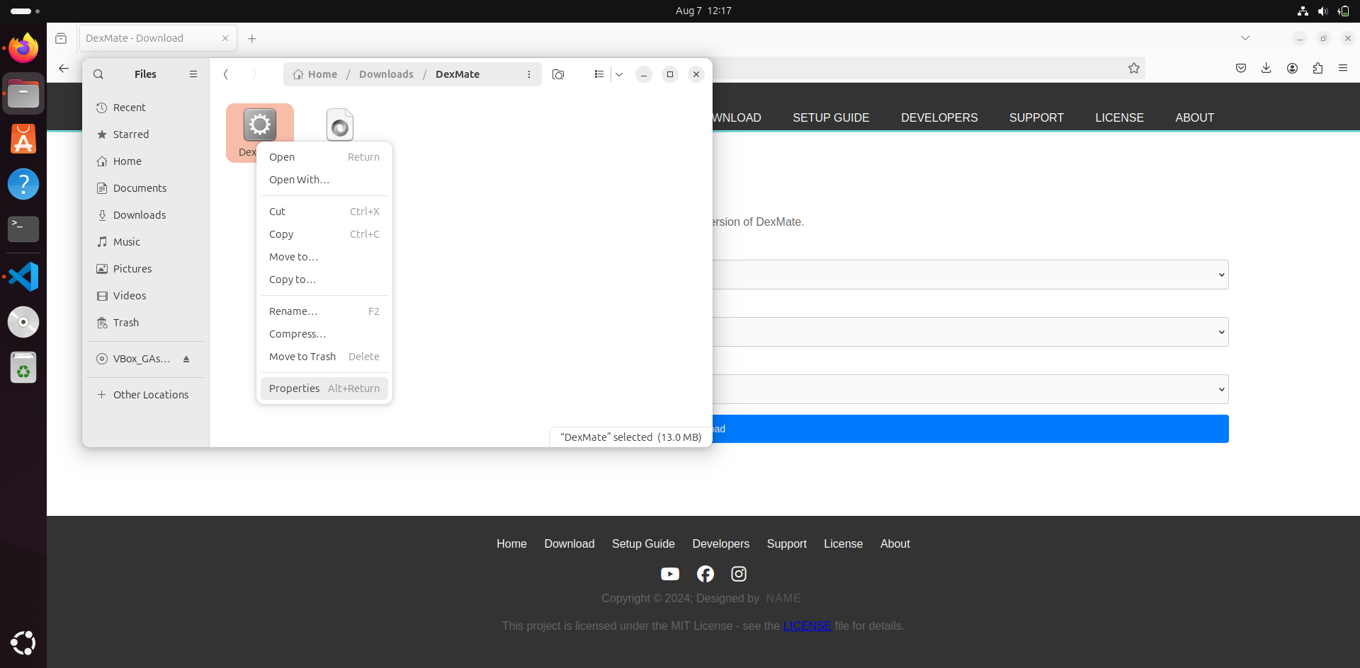The height and width of the screenshot is (668, 1360).
Task: Click Home in the Files path bar
Action: [x=315, y=74]
